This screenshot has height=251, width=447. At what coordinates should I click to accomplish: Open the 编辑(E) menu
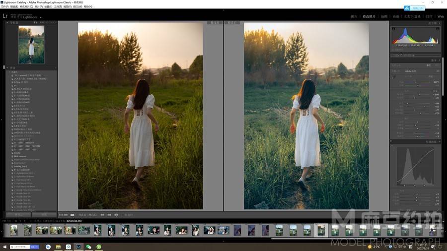click(x=14, y=6)
